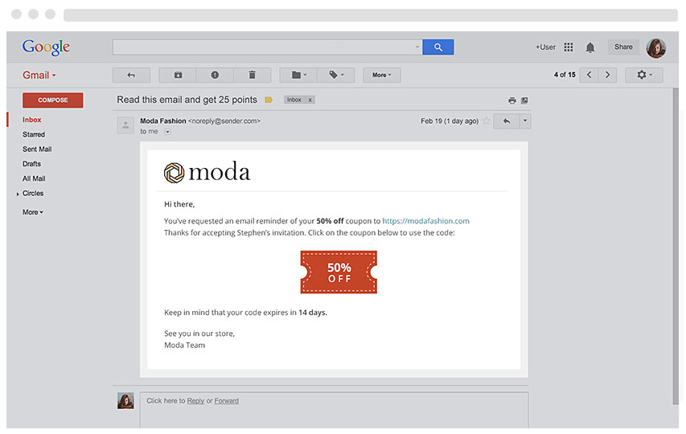Viewport: 686px width, 434px height.
Task: Open the More actions dropdown
Action: [x=381, y=76]
